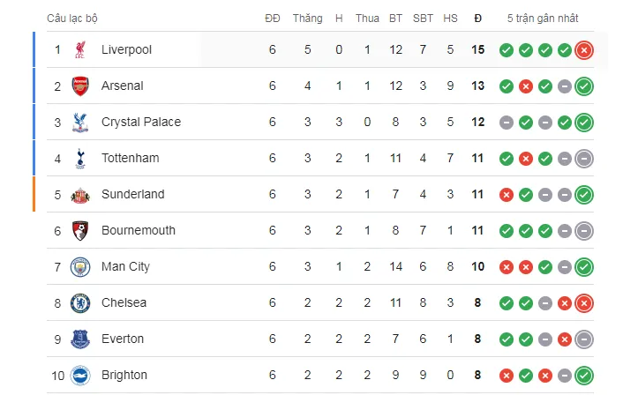Click the Everton club crest icon
The width and height of the screenshot is (638, 395).
pos(80,339)
